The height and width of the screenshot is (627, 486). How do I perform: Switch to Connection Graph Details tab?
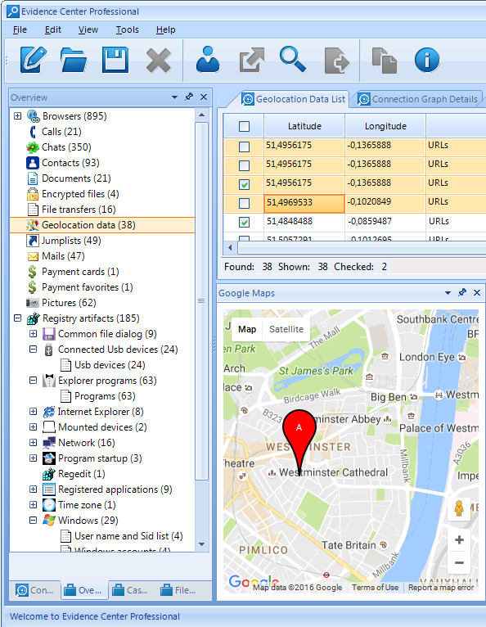tap(418, 99)
